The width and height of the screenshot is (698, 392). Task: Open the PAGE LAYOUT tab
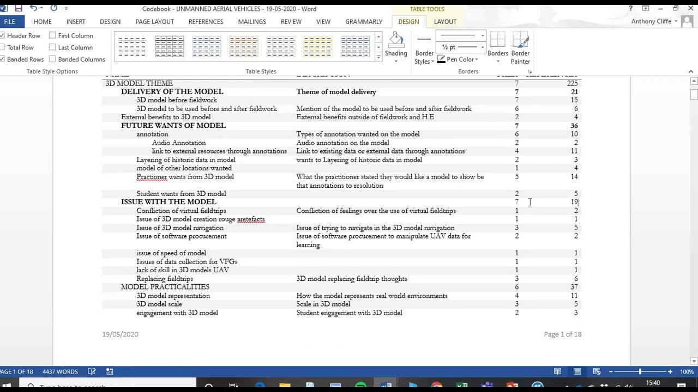tap(154, 22)
